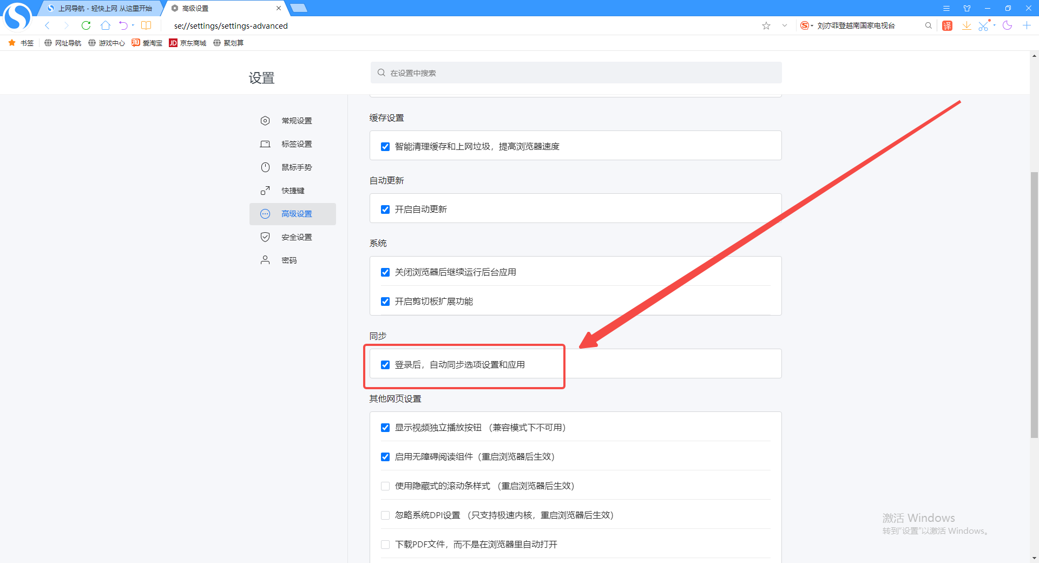Go forward with the forward arrow
Screen dimensions: 1039x563
(x=66, y=25)
